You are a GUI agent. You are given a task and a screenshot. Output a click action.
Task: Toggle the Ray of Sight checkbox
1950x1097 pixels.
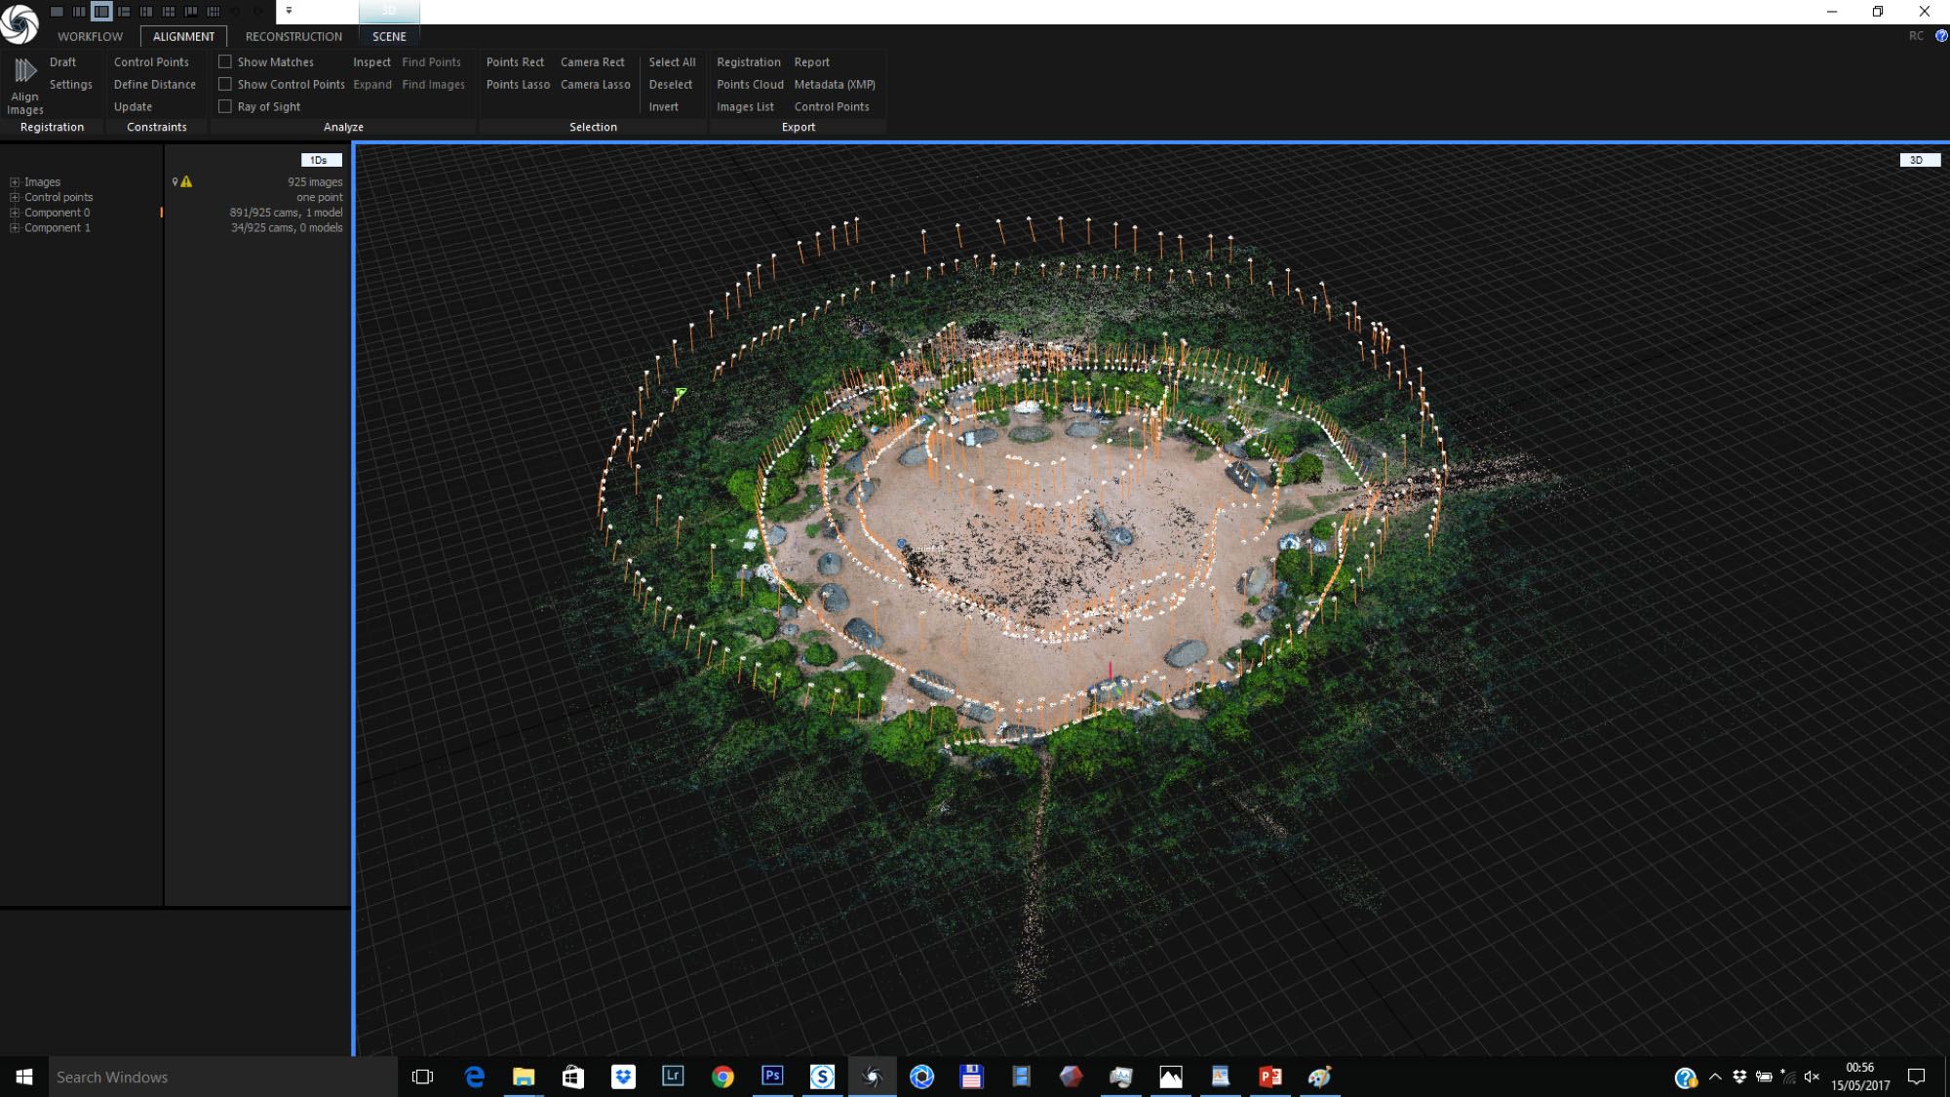click(x=225, y=106)
